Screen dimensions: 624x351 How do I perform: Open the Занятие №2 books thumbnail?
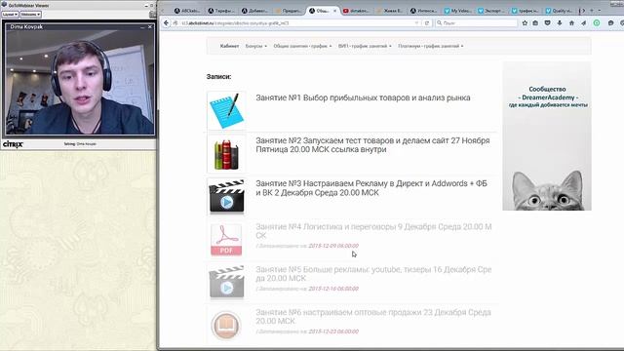pos(226,154)
